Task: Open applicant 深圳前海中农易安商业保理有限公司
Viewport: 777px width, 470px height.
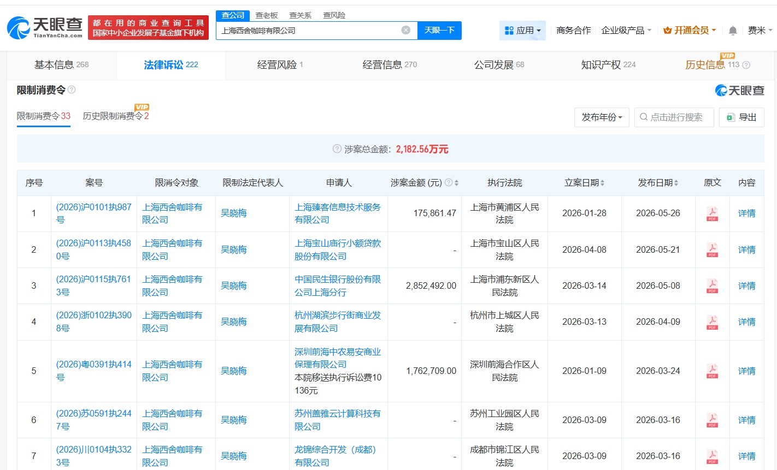Action: coord(338,358)
